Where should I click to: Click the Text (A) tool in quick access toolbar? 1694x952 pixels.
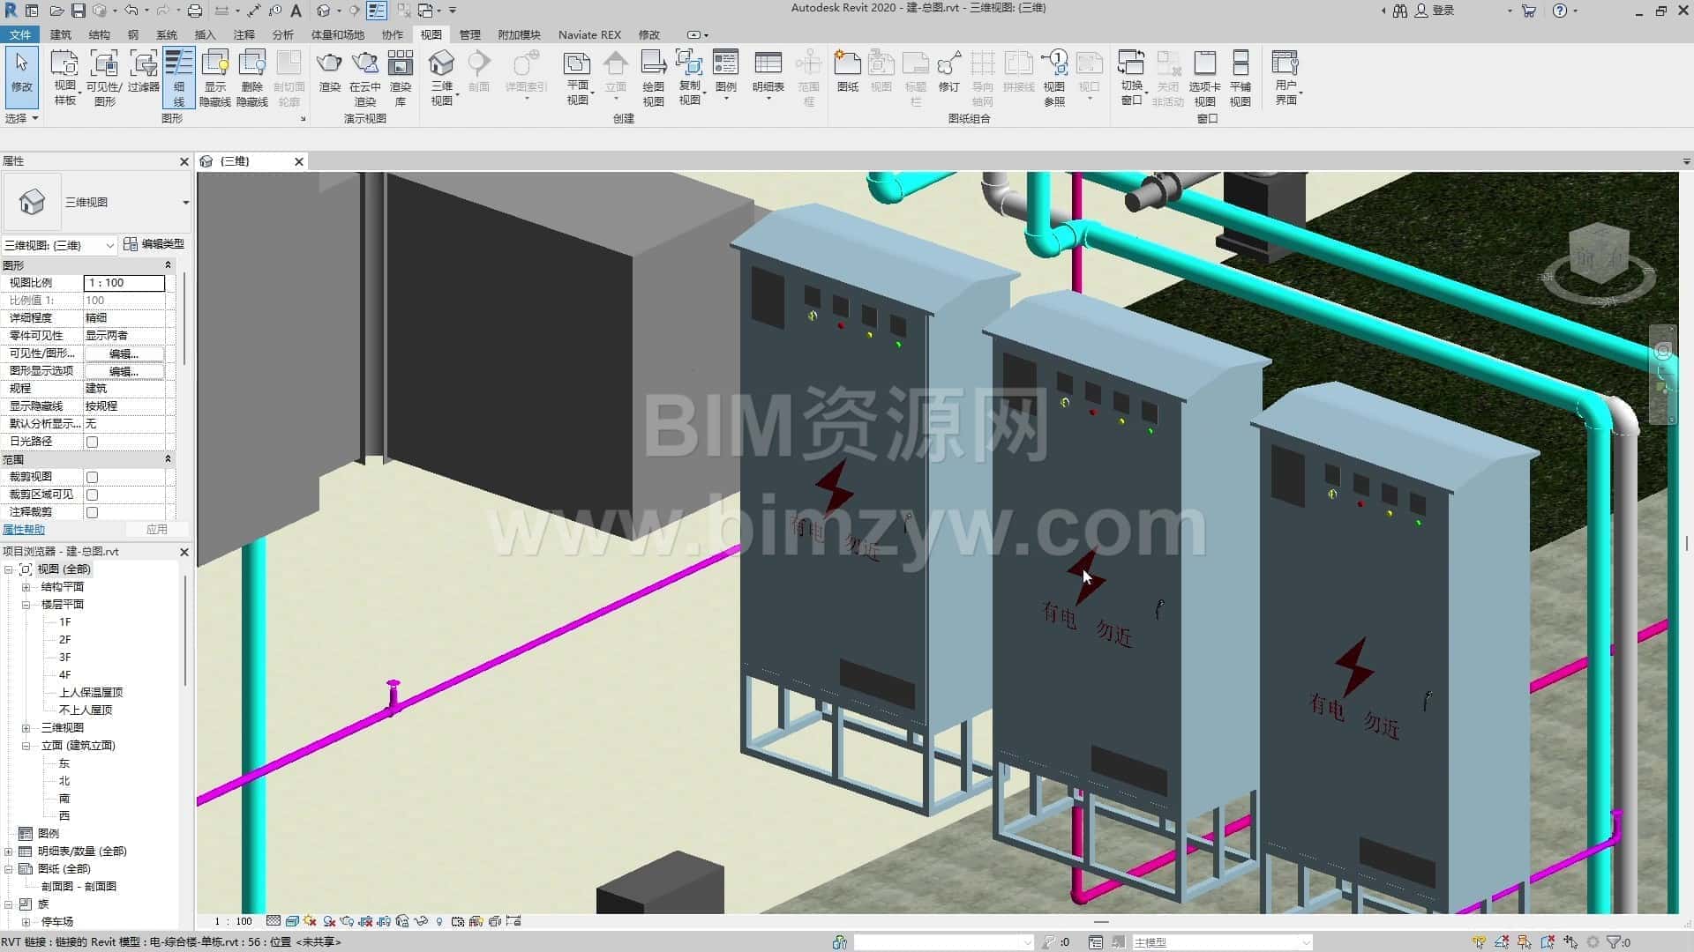(296, 11)
